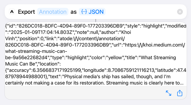Click the curly braces icon in JSON token

pyautogui.click(x=84, y=12)
